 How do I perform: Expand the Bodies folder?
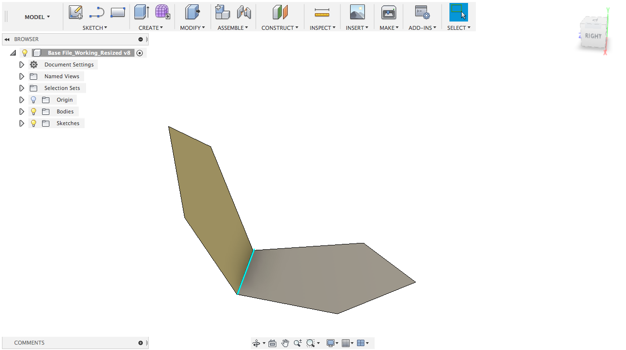[x=22, y=111]
